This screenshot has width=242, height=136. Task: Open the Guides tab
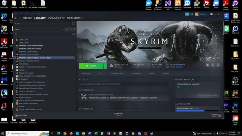point(152,73)
